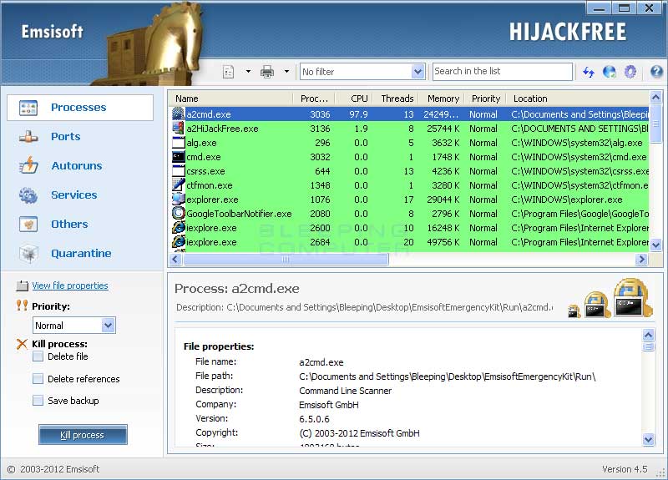Screen dimensions: 668x480
Task: Click the view file properties folder icon
Action: pos(23,285)
